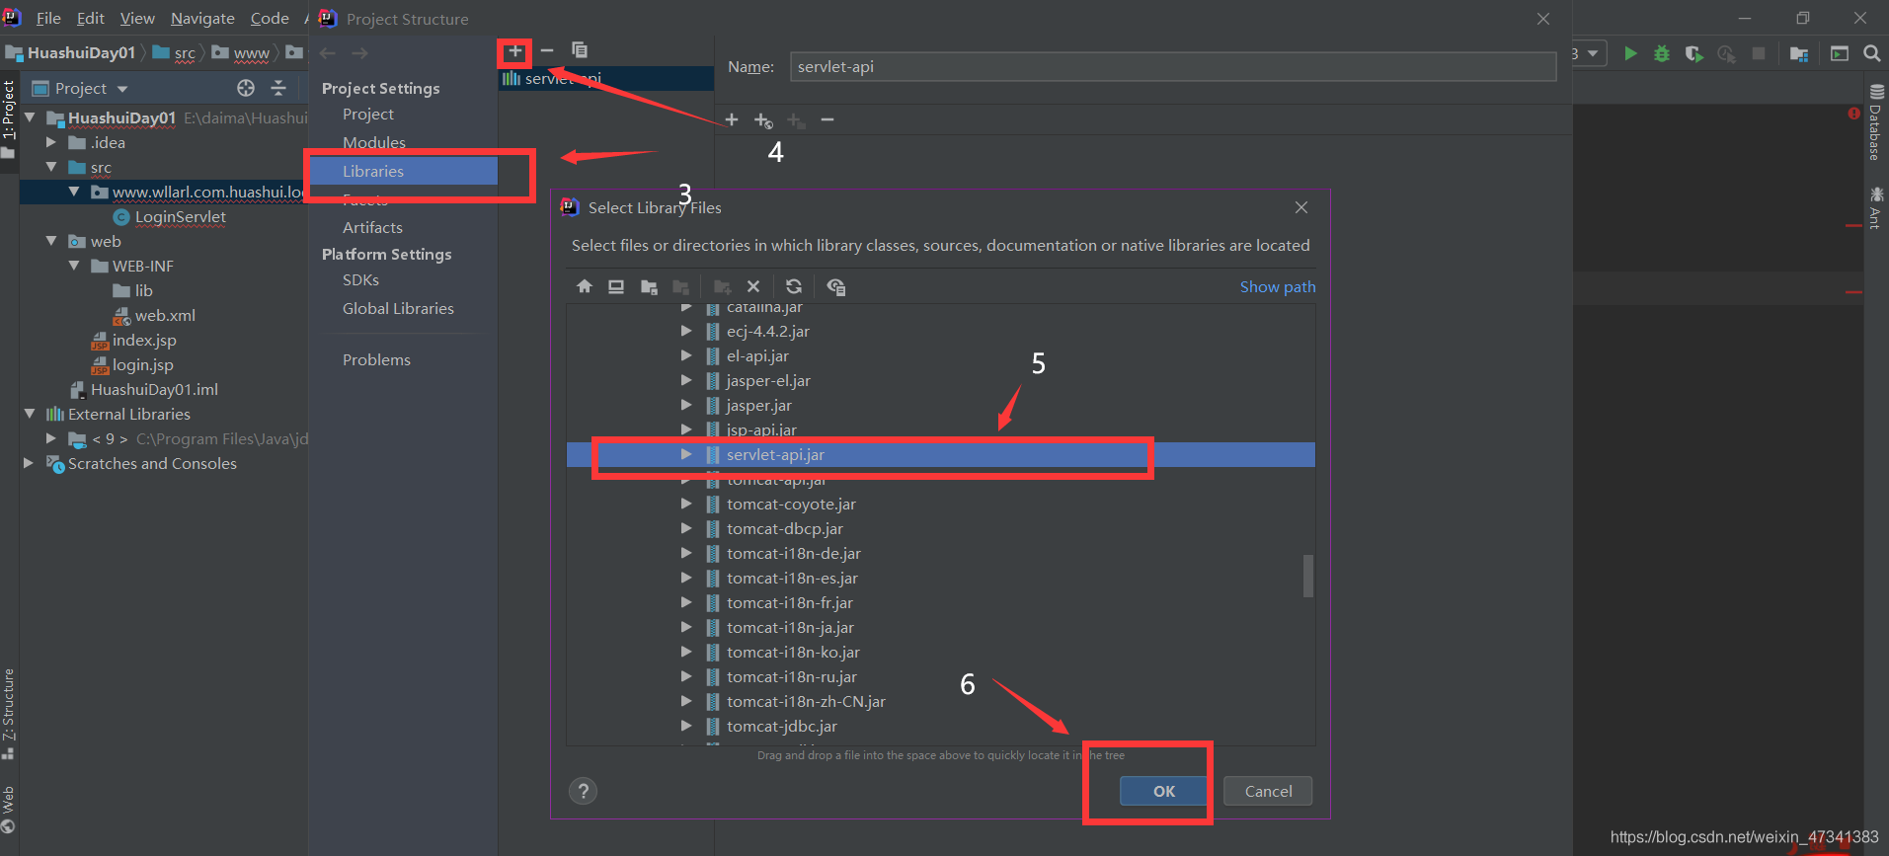Image resolution: width=1889 pixels, height=856 pixels.
Task: Remove selected library with minus icon
Action: tap(547, 50)
